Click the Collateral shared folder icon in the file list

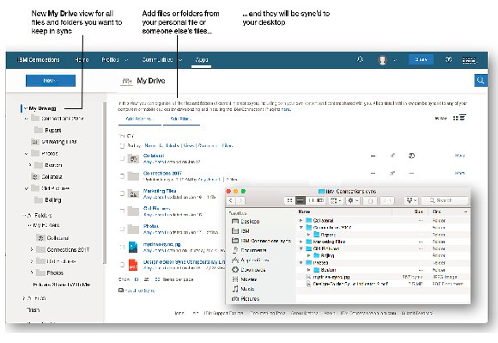pyautogui.click(x=133, y=158)
